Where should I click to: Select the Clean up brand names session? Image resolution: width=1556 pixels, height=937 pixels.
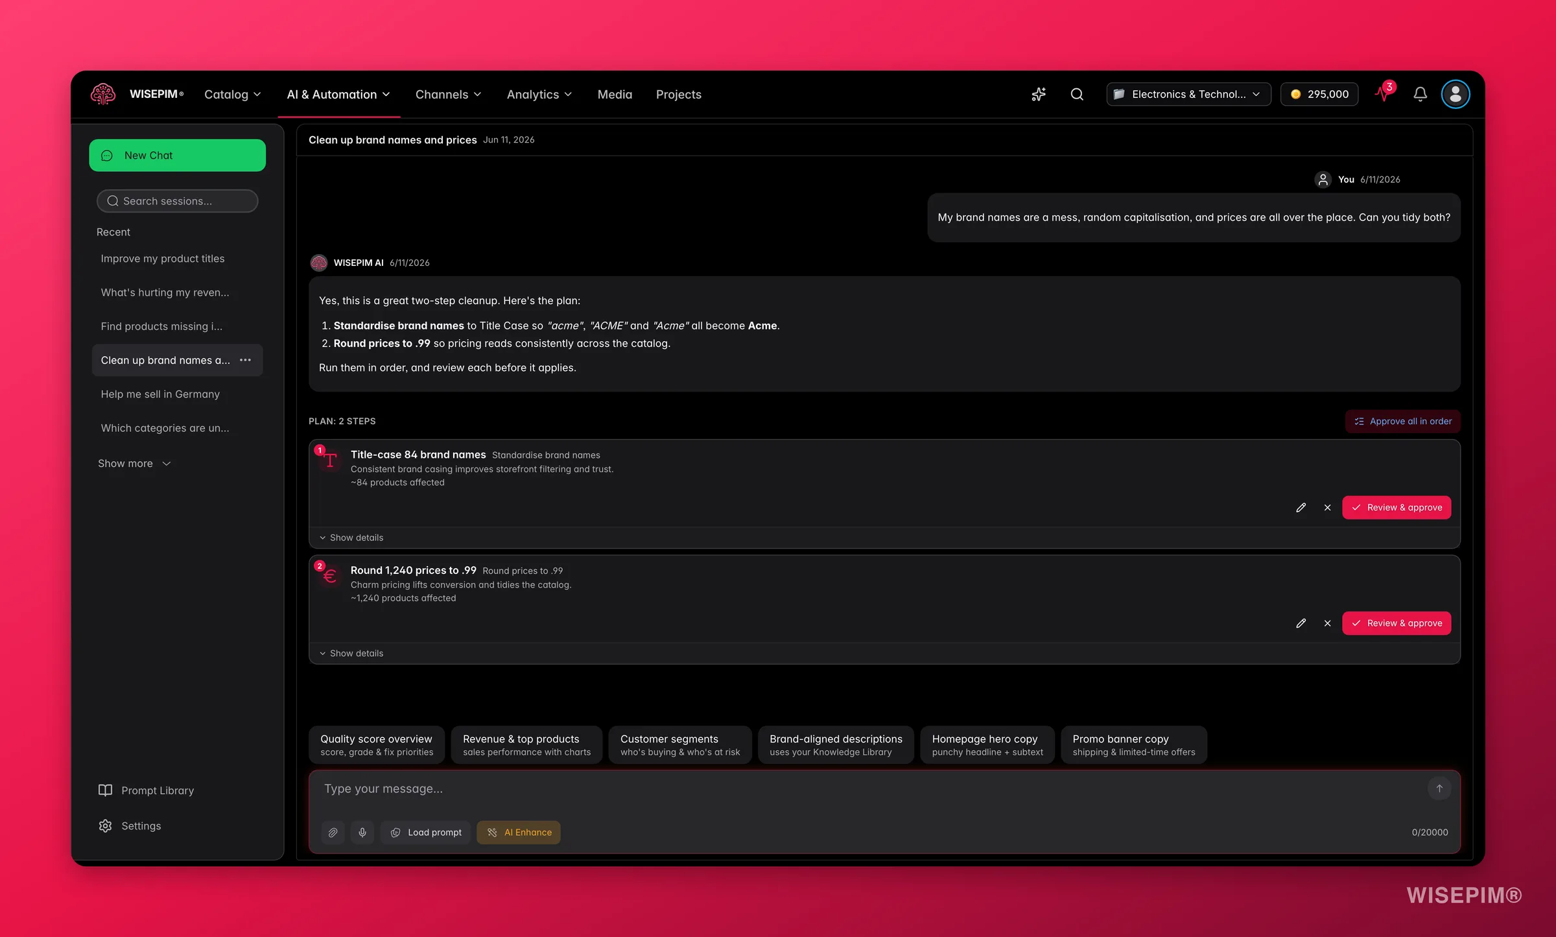(x=165, y=360)
